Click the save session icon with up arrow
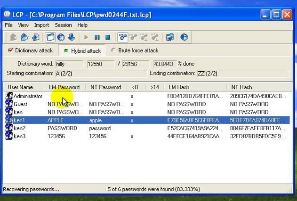Viewport: 297px width, 201px height. (35, 37)
